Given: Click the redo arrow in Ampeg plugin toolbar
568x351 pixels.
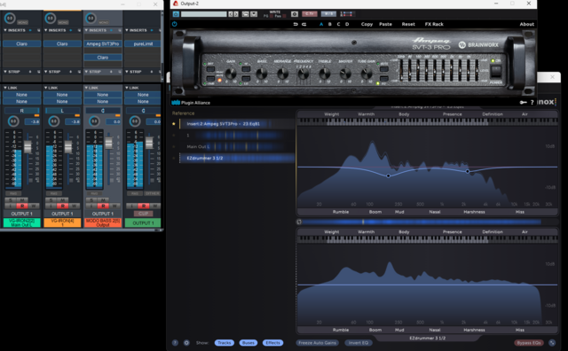Looking at the screenshot, I should (304, 24).
